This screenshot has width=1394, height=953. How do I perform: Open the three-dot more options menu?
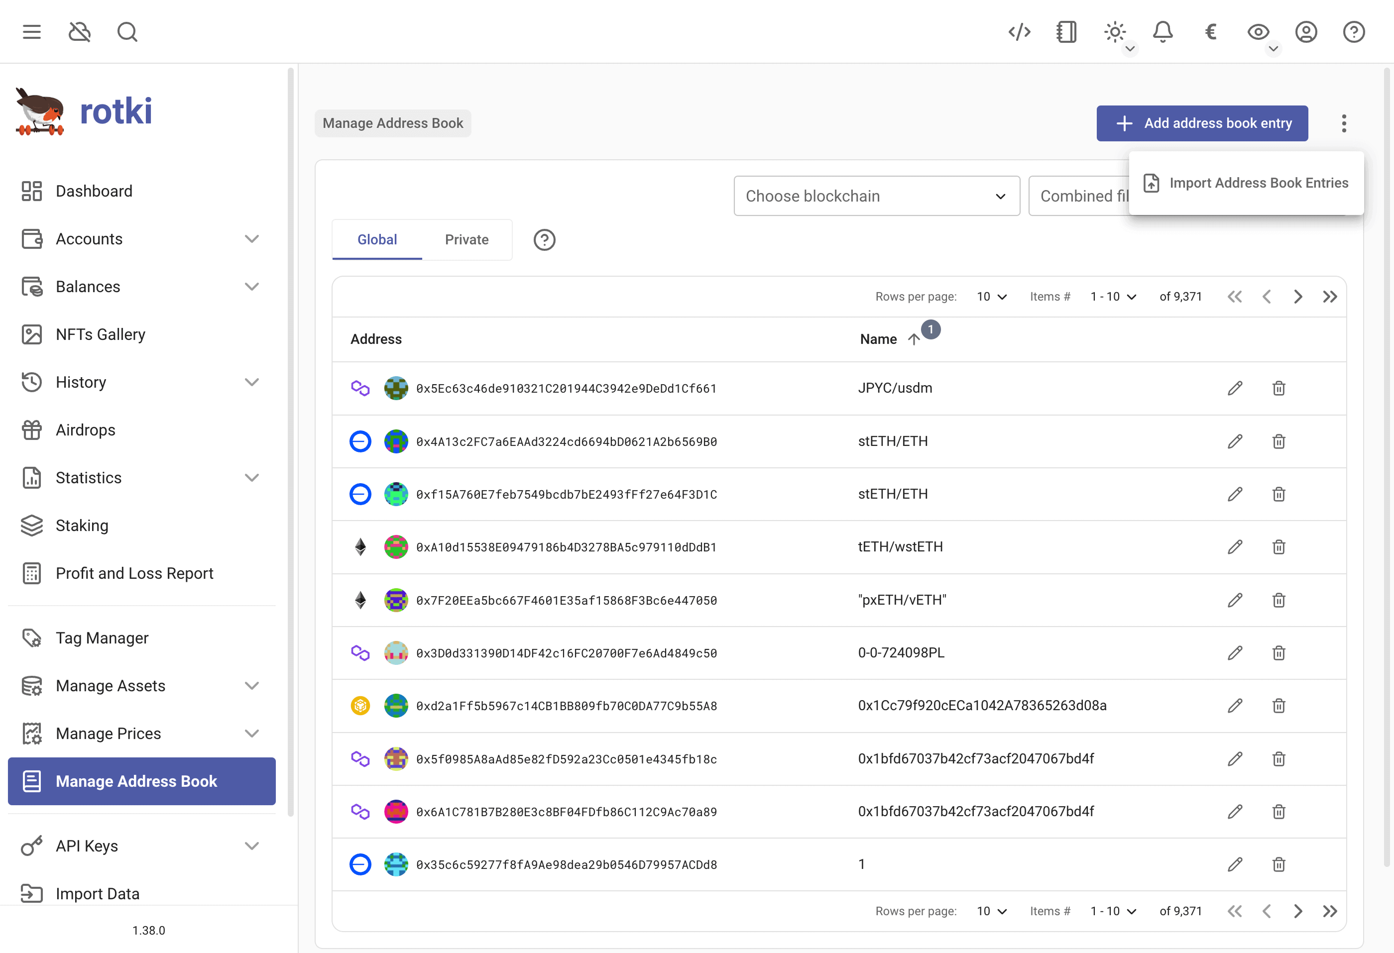(1344, 123)
